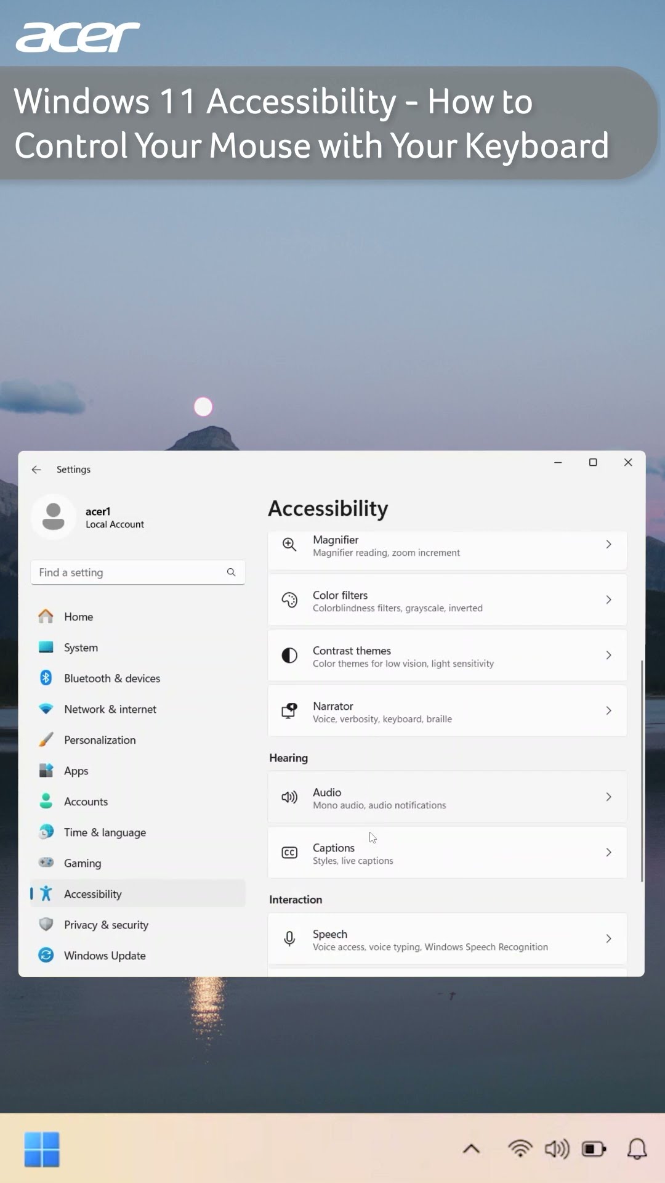
Task: Expand the Contrast themes chevron
Action: coord(608,655)
